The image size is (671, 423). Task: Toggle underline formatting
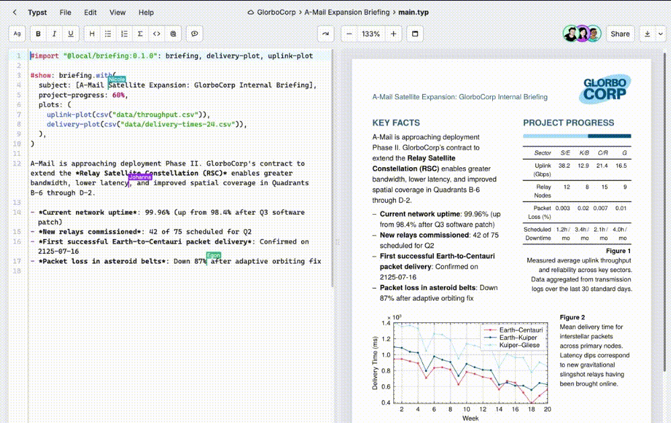point(71,34)
